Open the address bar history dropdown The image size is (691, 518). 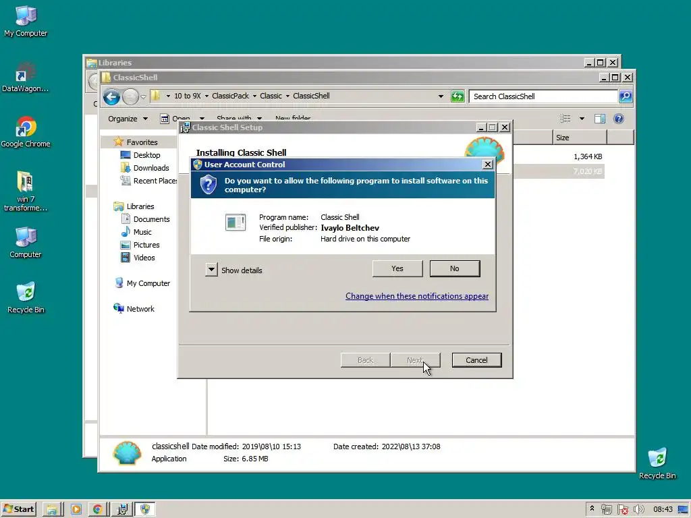pyautogui.click(x=441, y=96)
